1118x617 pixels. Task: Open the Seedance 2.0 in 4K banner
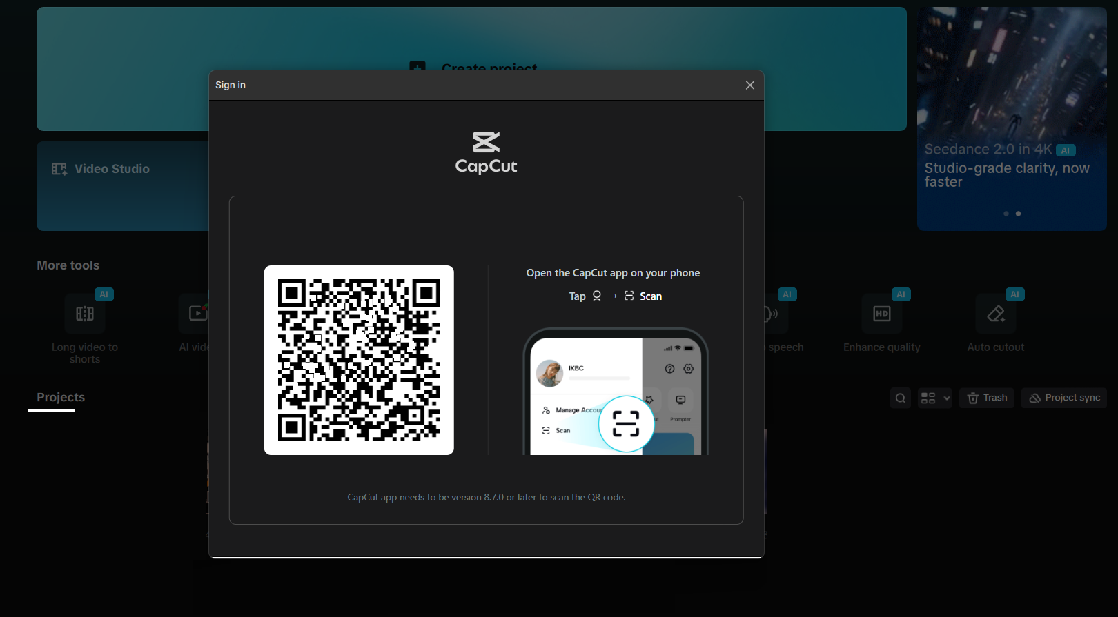[1012, 119]
